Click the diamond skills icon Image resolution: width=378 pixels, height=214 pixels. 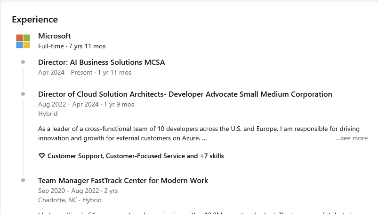click(42, 156)
